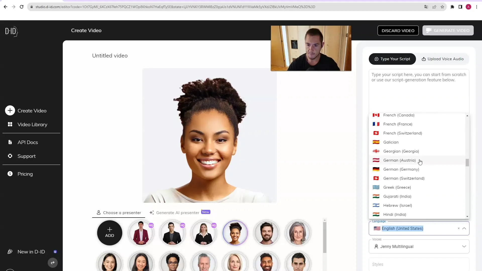The width and height of the screenshot is (482, 271).
Task: Click the D-ID logo icon
Action: pyautogui.click(x=12, y=31)
